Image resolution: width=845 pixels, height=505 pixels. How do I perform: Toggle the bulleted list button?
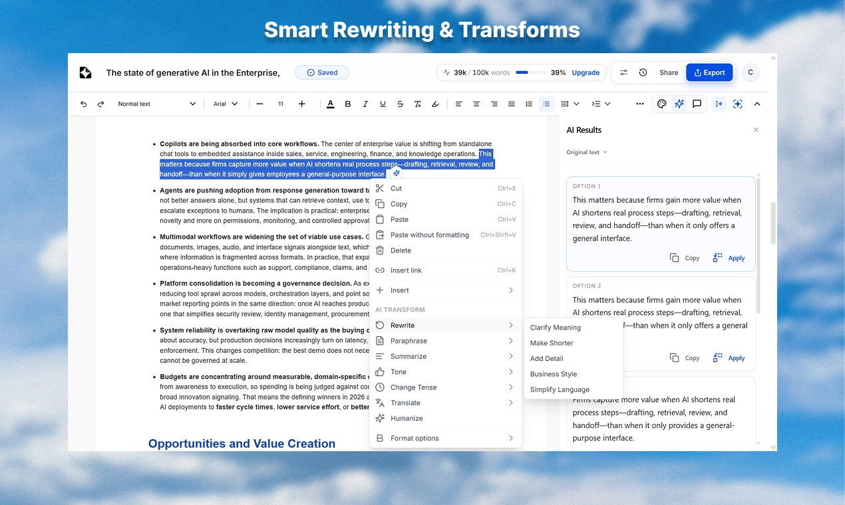point(546,104)
